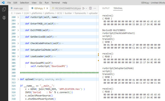Open the Terminal menu
This screenshot has height=101, width=165.
pyautogui.click(x=56, y=3)
